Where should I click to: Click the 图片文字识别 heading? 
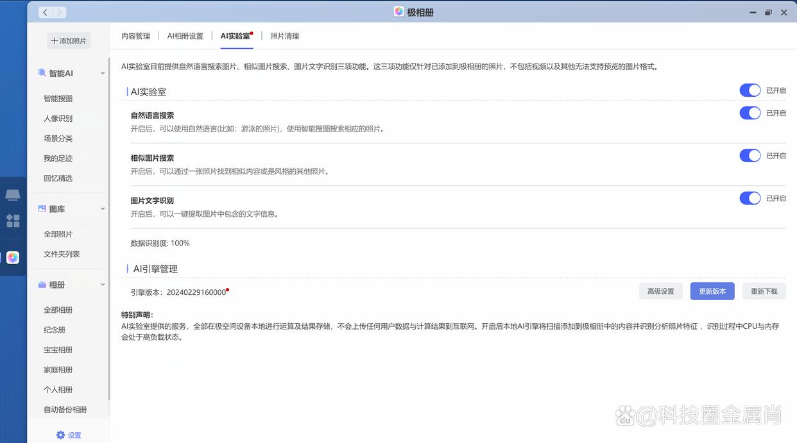(152, 201)
